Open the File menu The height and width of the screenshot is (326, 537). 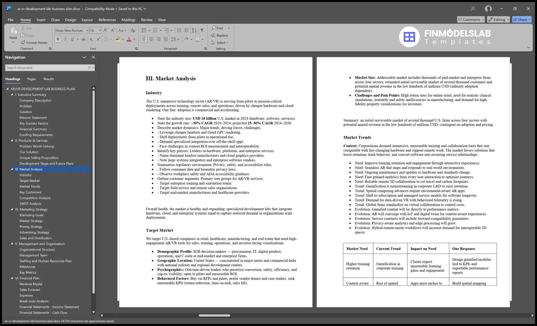[10, 20]
